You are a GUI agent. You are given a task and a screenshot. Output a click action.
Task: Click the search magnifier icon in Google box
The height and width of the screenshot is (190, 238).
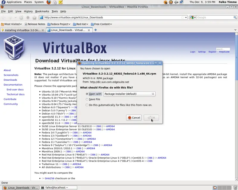[235, 18]
